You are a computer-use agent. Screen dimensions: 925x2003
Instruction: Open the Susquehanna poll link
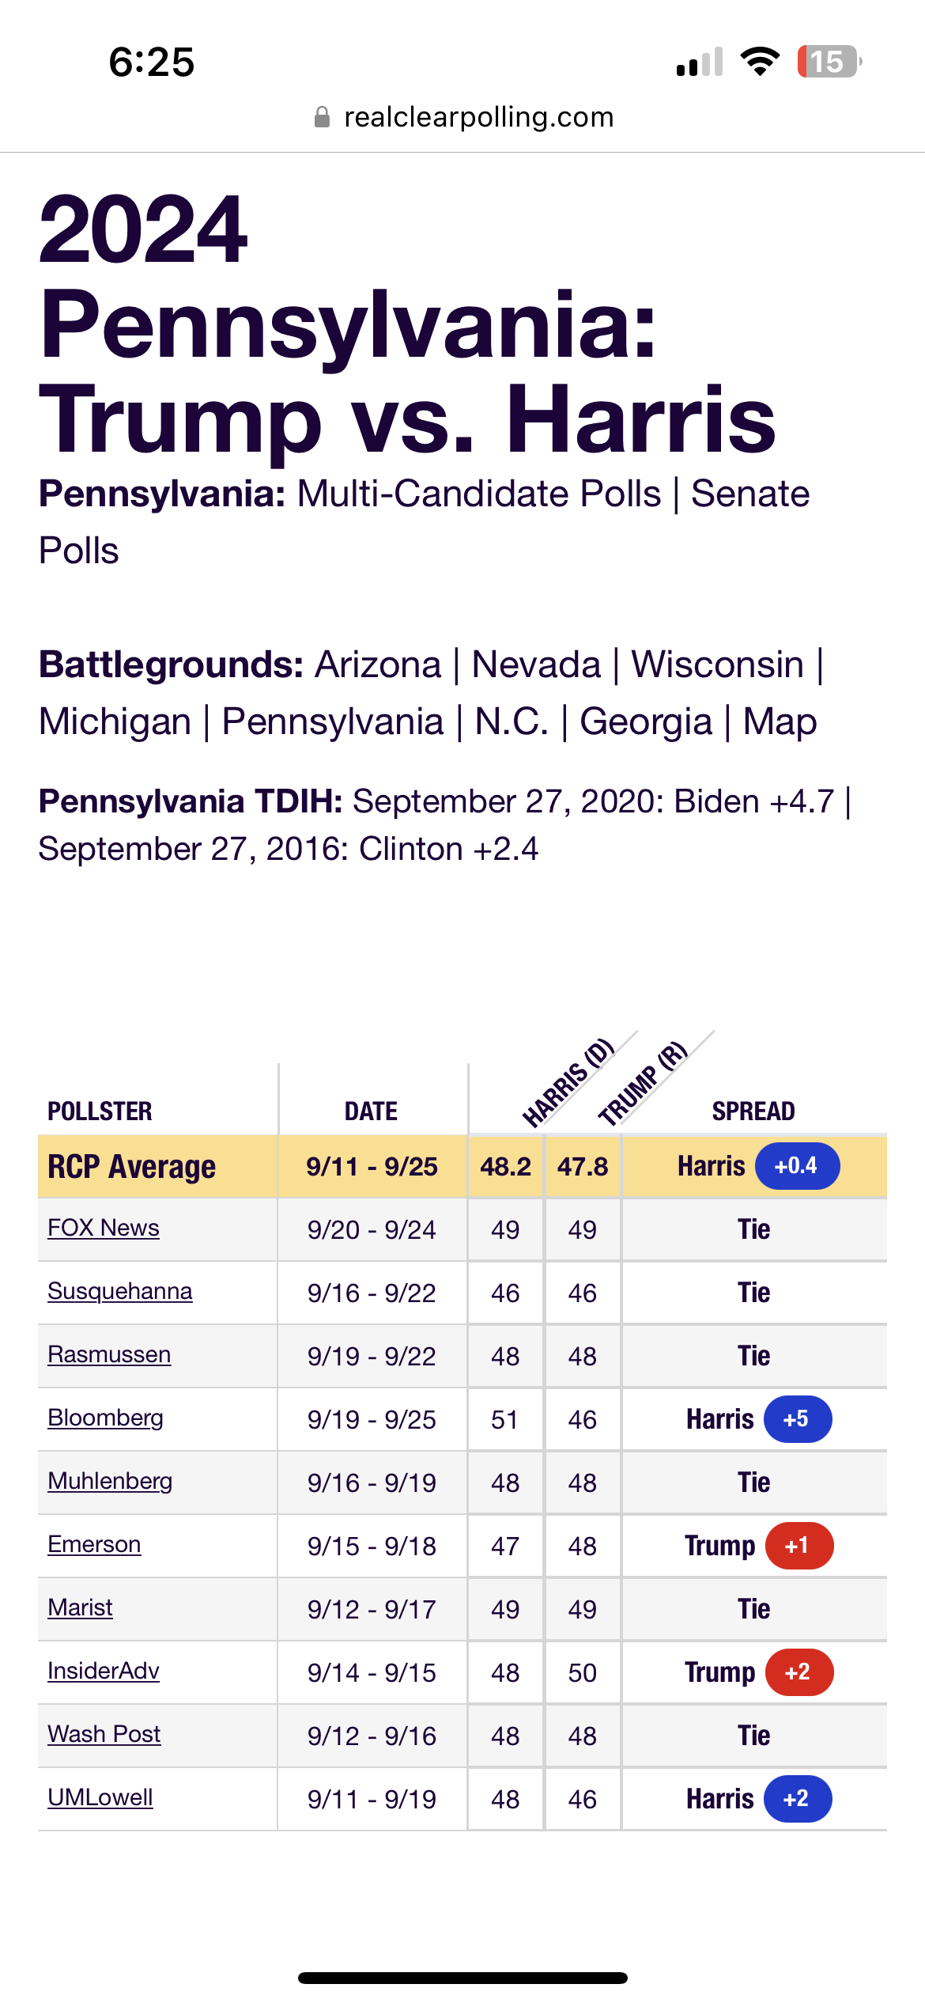click(x=120, y=1291)
